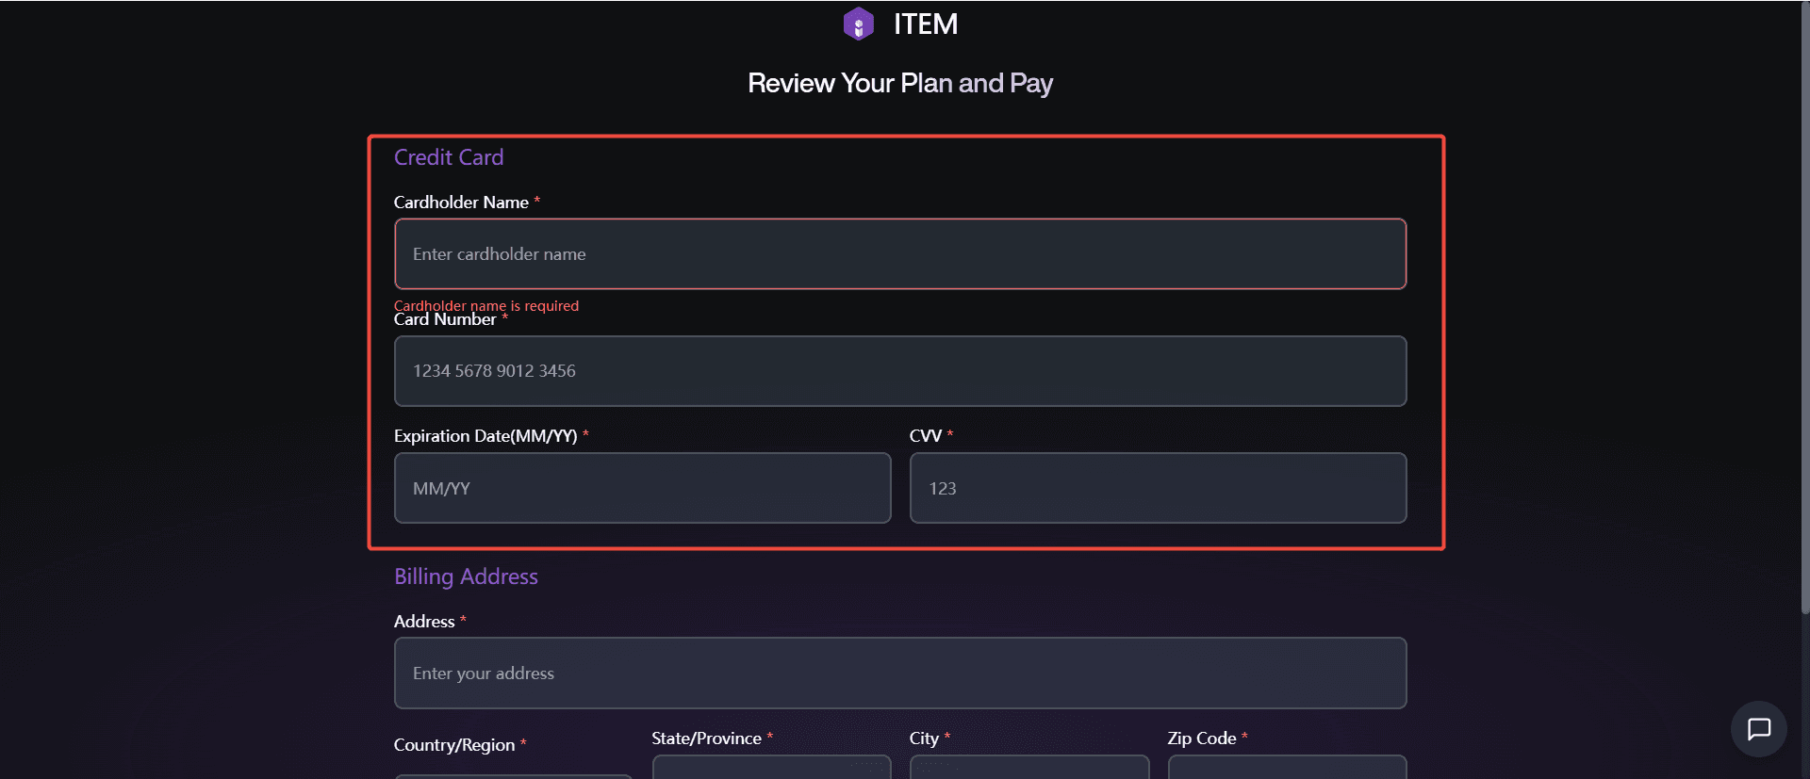1810x779 pixels.
Task: Focus the billing Address field
Action: [x=899, y=673]
